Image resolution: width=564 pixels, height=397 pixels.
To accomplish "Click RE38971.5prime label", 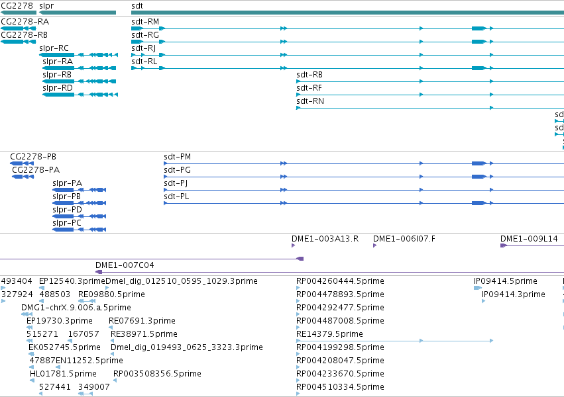I will [144, 334].
